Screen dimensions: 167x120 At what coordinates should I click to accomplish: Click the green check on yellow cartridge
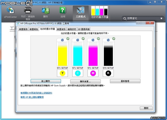[x=68, y=39]
